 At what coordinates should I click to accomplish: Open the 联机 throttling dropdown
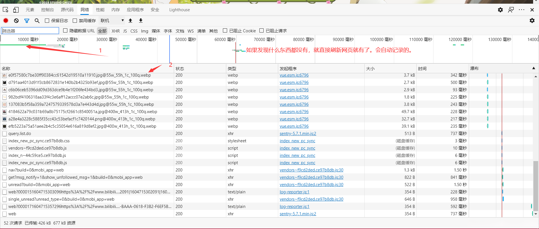coord(112,20)
